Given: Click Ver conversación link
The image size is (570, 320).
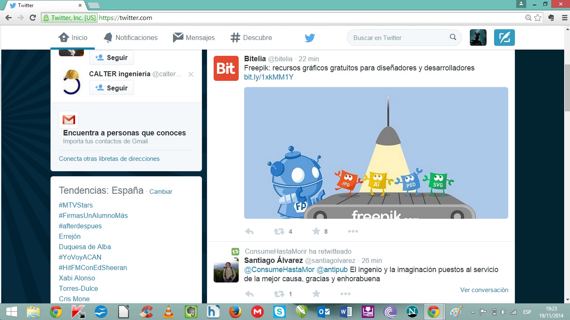Looking at the screenshot, I should click(484, 290).
